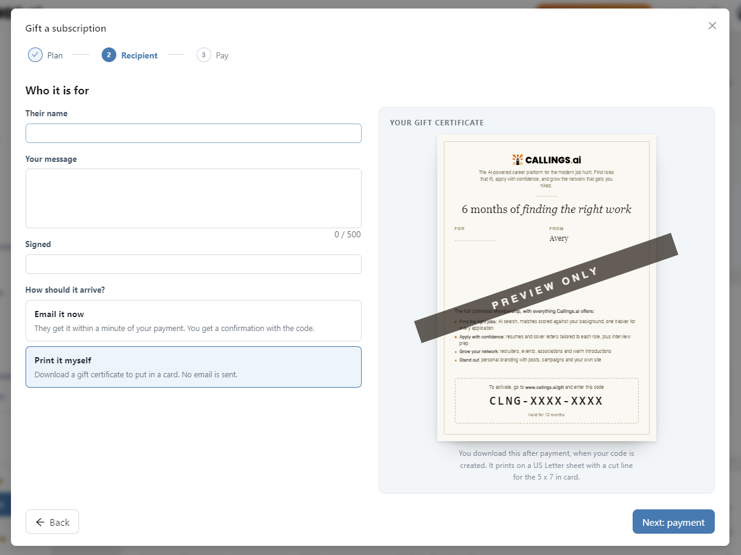
Task: Go back with the Back button
Action: point(52,522)
